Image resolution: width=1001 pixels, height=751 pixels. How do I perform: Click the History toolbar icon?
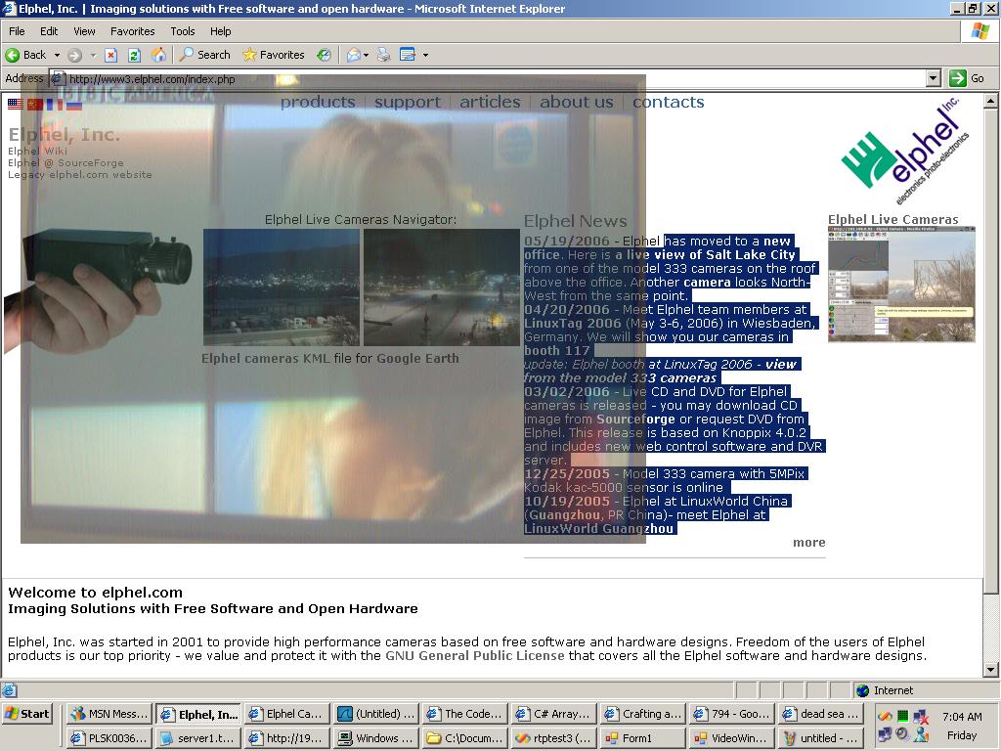324,55
